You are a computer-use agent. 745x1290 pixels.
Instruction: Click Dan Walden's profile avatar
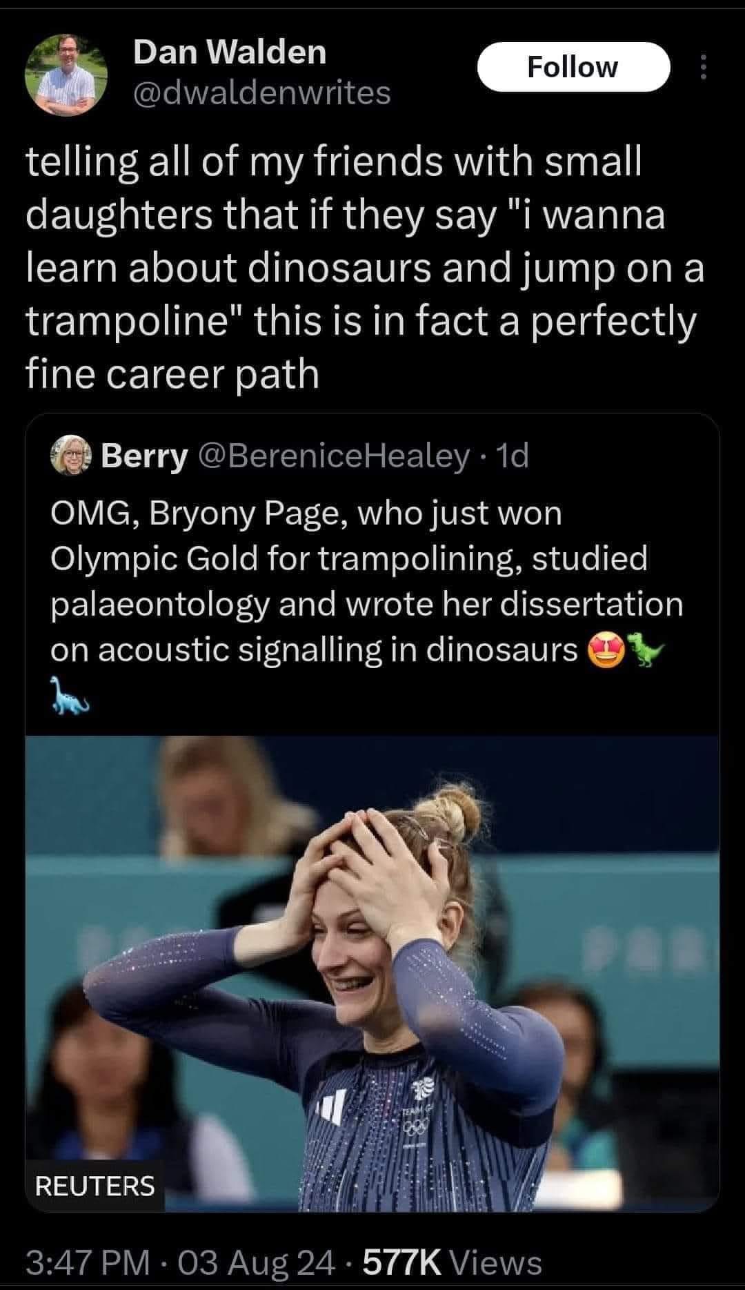point(66,75)
